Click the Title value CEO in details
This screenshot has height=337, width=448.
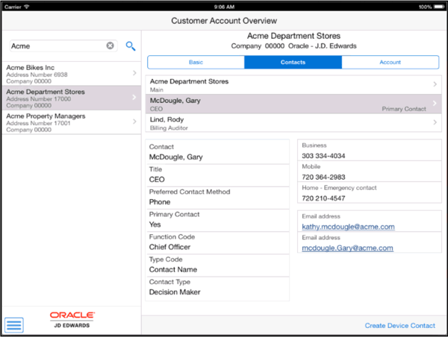(x=157, y=180)
